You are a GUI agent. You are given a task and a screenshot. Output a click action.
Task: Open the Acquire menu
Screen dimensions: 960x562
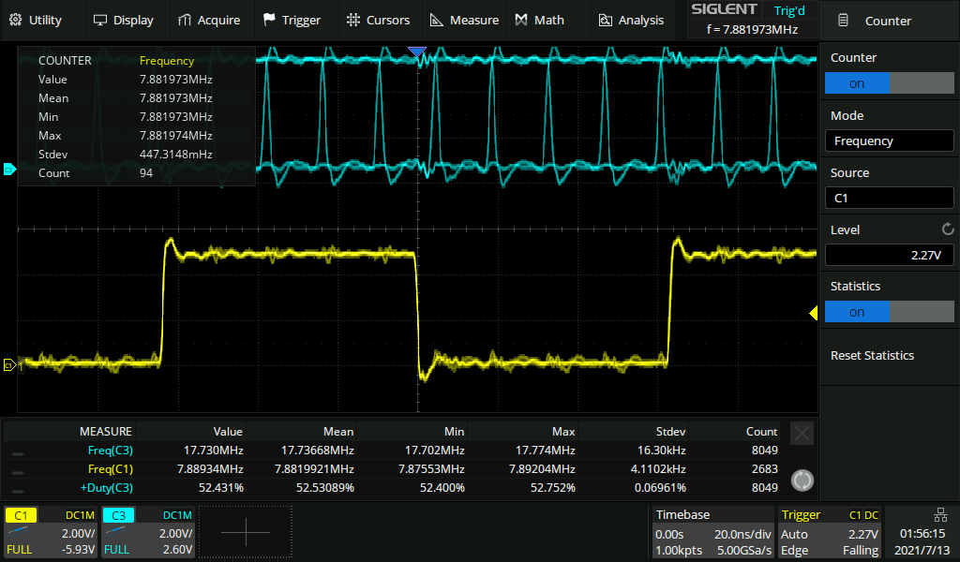pos(209,21)
